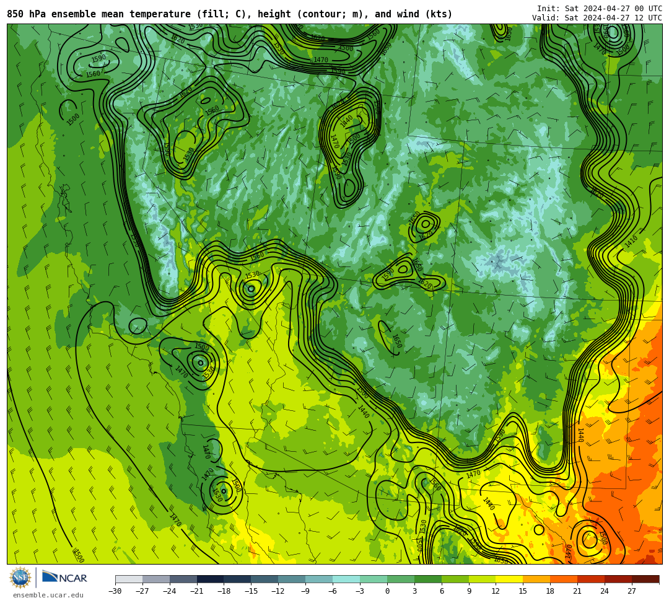Open the ensemble.ucar.edu link text
Viewport: 669px width, 603px height.
[x=48, y=595]
